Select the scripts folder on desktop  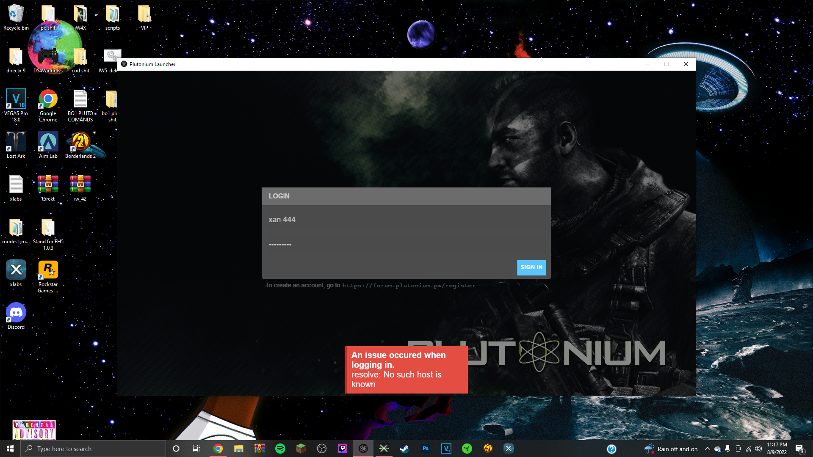click(113, 18)
